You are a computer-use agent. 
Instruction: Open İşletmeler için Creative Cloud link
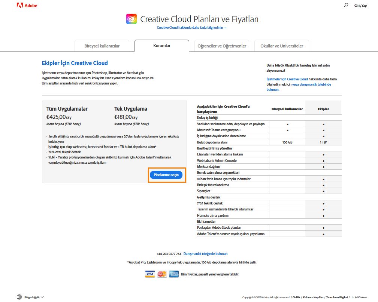287,79
